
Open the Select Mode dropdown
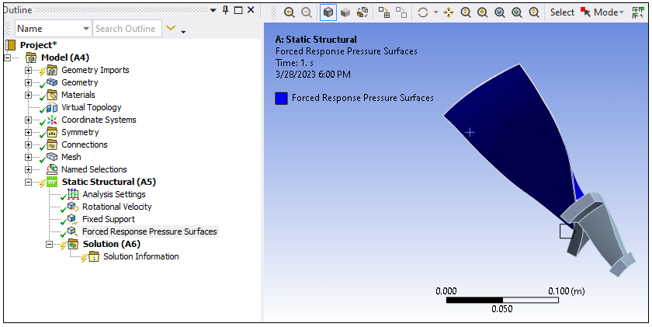[602, 12]
